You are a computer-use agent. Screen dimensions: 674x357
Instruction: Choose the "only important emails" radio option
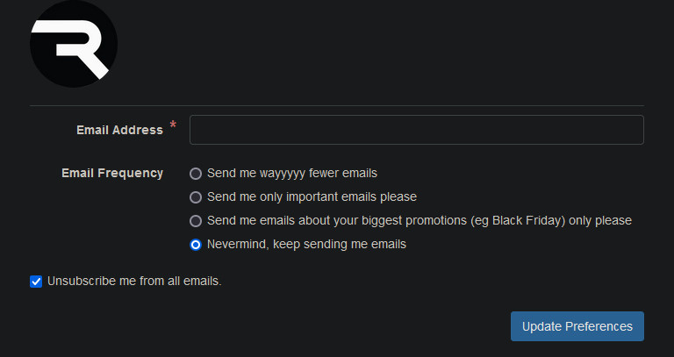coord(196,197)
